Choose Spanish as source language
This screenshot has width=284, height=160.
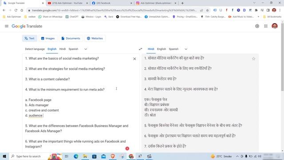tap(73, 49)
